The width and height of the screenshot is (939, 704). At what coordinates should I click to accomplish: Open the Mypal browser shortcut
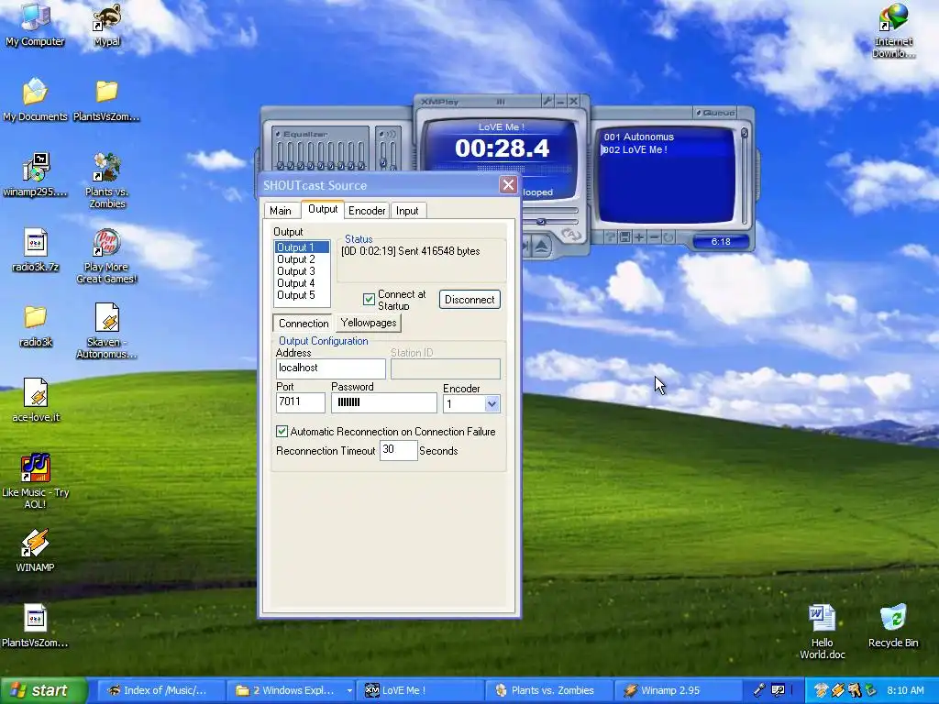pos(106,25)
